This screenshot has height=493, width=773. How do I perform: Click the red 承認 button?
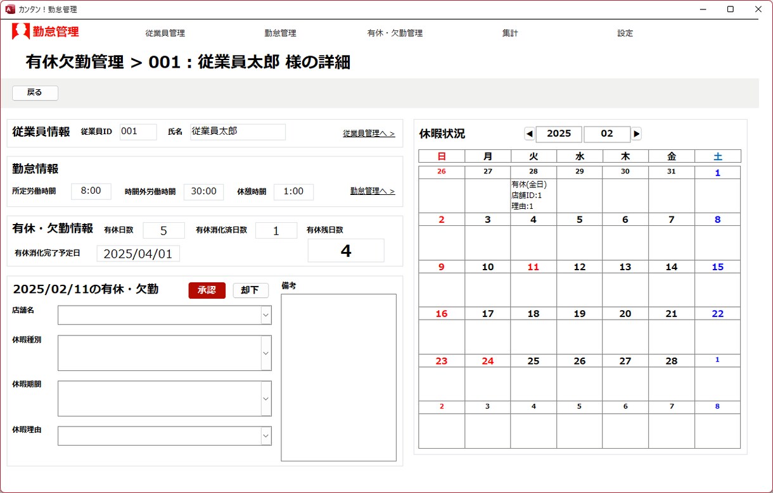[207, 290]
